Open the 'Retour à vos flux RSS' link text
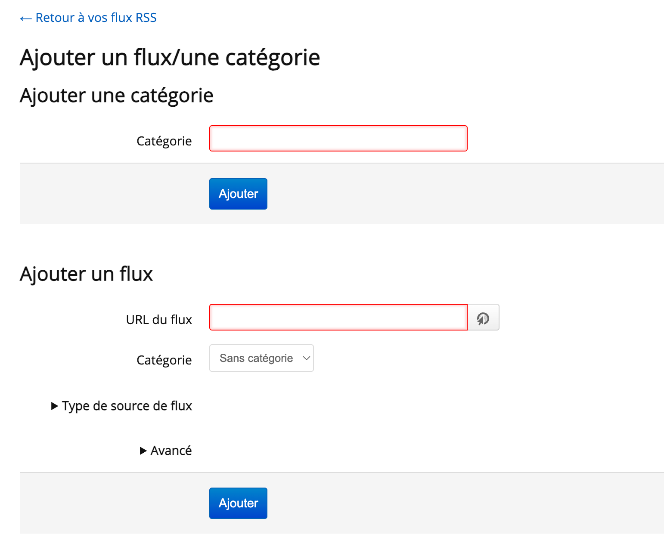664x556 pixels. tap(96, 18)
